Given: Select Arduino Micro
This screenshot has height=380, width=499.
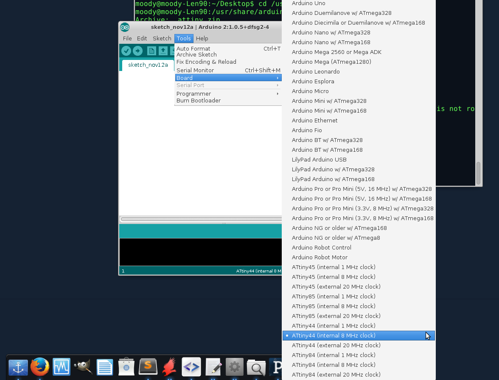Looking at the screenshot, I should pyautogui.click(x=359, y=91).
